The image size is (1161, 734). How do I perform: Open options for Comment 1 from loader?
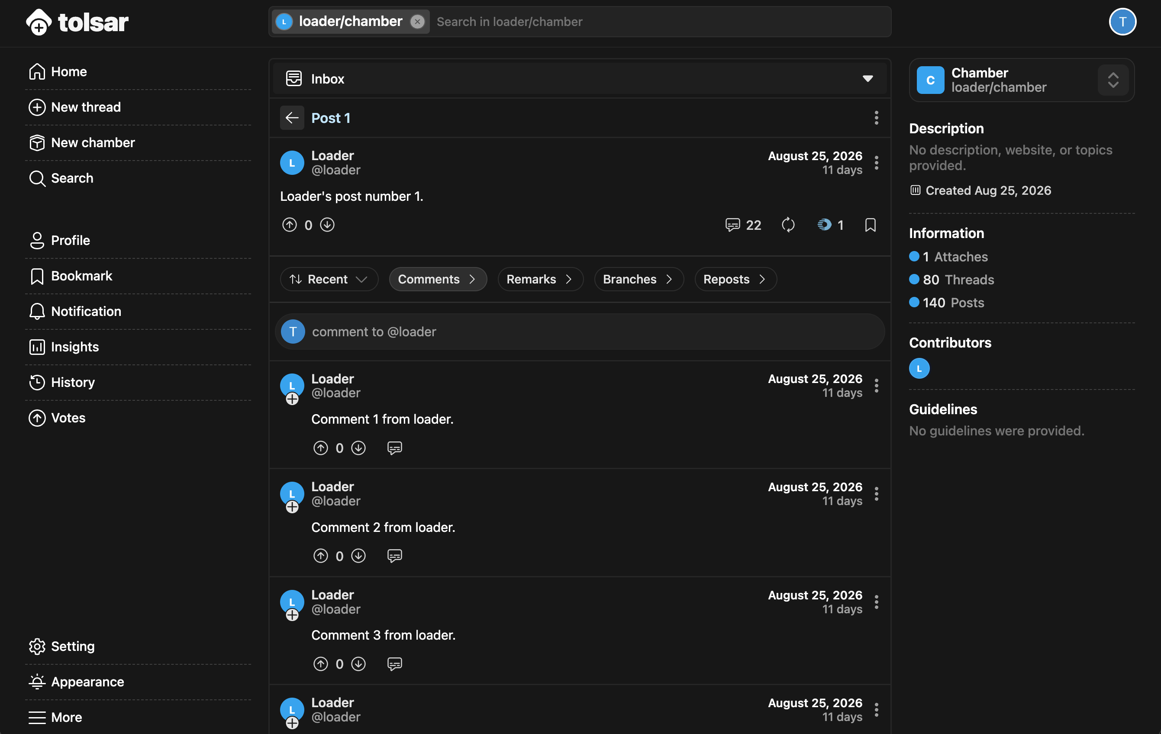(x=876, y=386)
